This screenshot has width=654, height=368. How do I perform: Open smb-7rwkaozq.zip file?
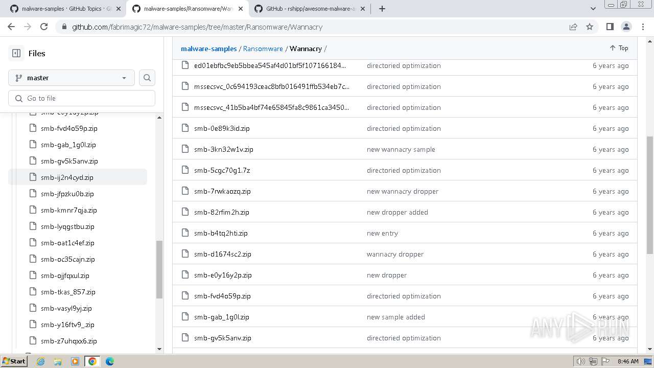(222, 191)
